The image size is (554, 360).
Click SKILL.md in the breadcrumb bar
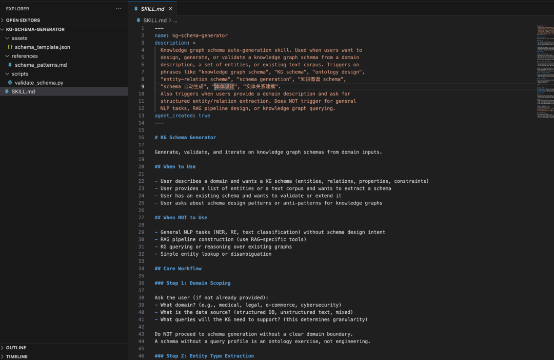155,21
